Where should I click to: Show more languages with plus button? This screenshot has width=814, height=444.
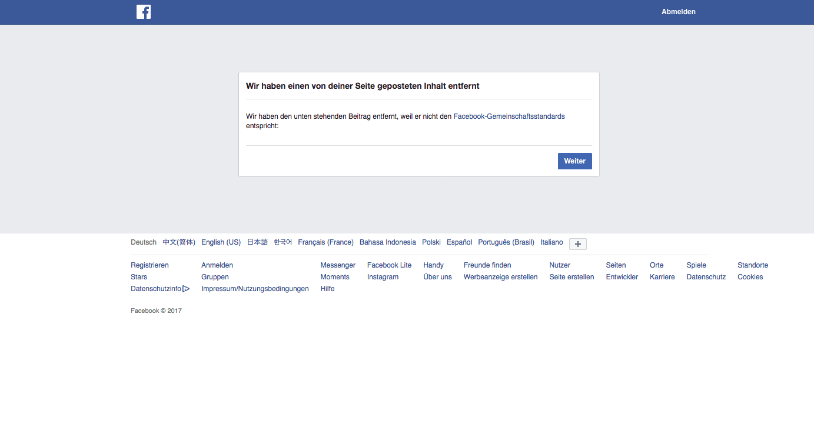point(578,244)
